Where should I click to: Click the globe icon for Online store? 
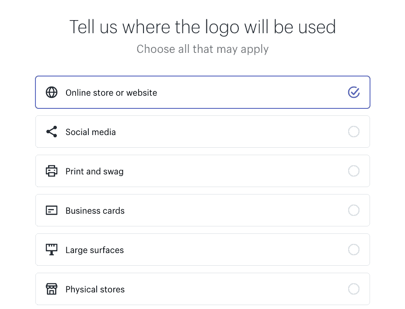point(52,93)
